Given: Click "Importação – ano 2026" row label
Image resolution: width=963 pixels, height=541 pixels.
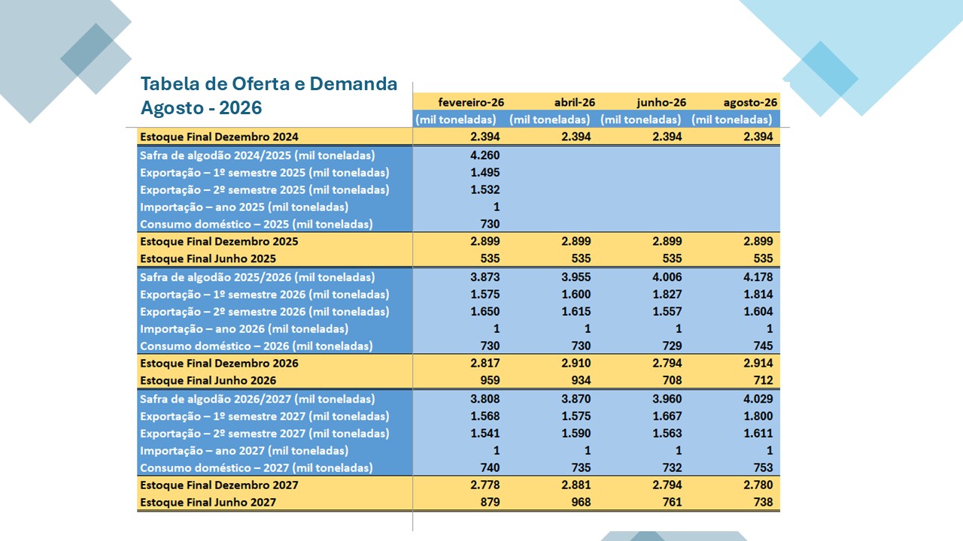Looking at the screenshot, I should [245, 329].
